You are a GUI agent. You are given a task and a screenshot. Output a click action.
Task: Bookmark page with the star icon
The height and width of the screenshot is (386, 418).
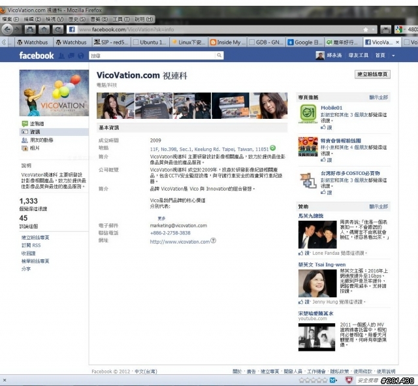tap(366, 29)
